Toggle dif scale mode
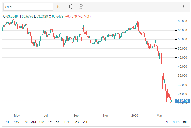 pos(185,122)
